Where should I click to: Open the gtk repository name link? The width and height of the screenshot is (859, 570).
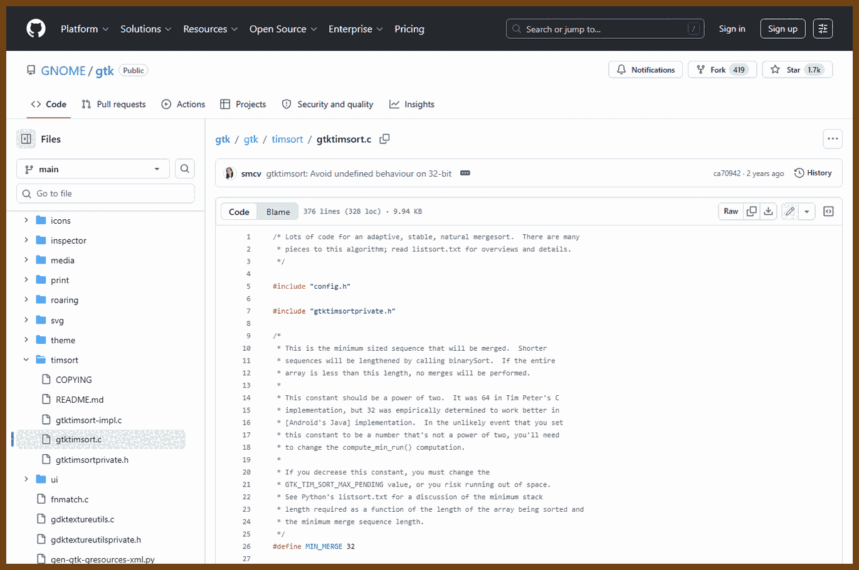105,71
